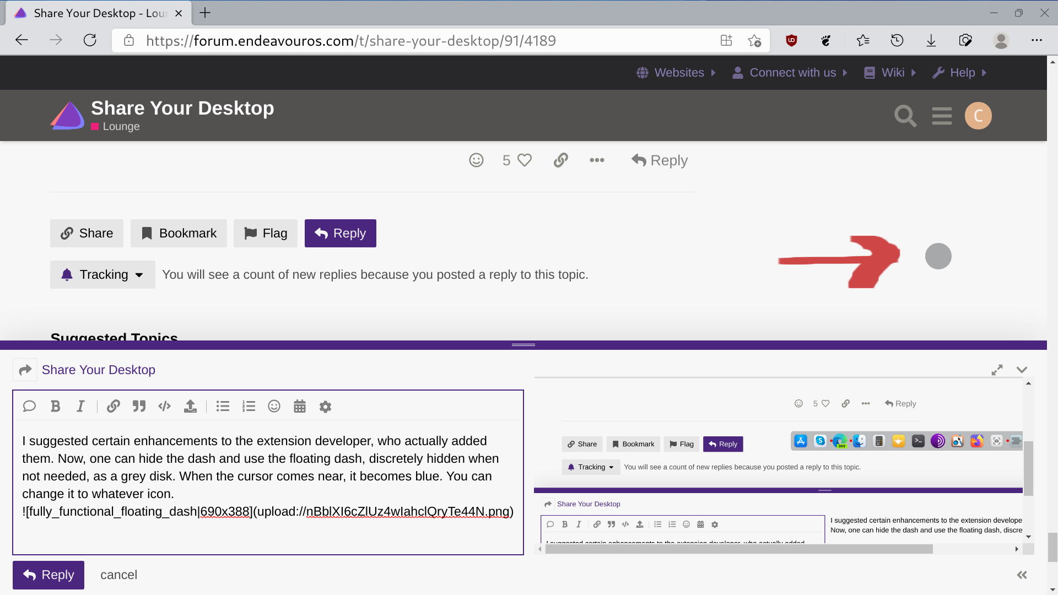Select the Bookmark menu item
Viewport: 1058px width, 595px height.
179,233
